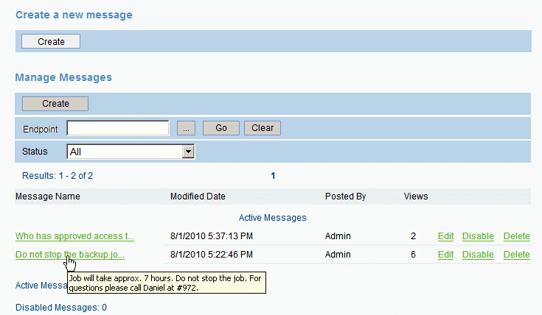This screenshot has width=542, height=315.
Task: Sort by Modified Date column header
Action: point(198,197)
